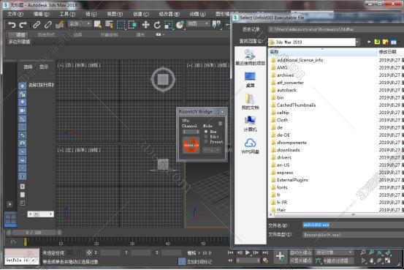Image resolution: width=404 pixels, height=270 pixels.
Task: Click the 选择 tab in scene explorer
Action: (28, 67)
